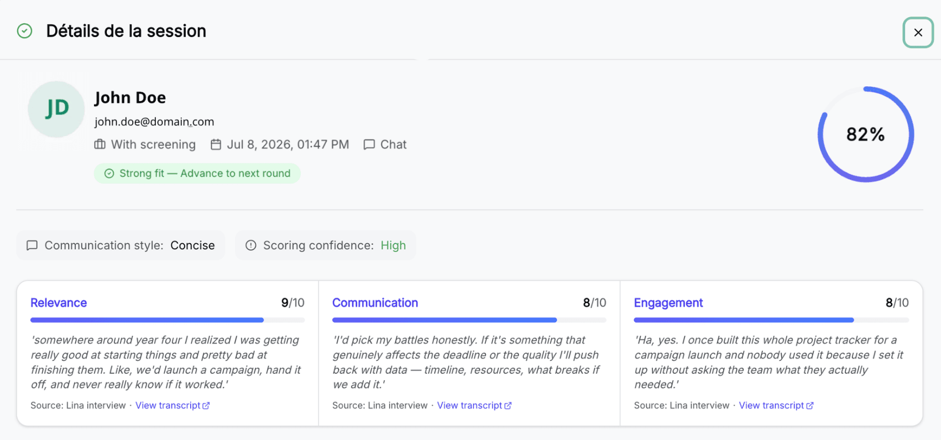Select the Engagement heading
Image resolution: width=941 pixels, height=440 pixels.
(x=668, y=303)
